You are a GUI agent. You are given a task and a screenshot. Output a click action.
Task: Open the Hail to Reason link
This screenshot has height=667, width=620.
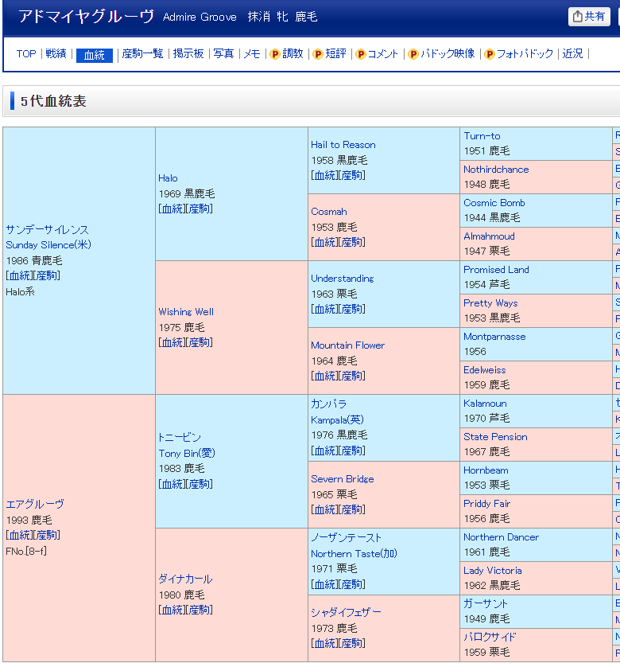(343, 145)
